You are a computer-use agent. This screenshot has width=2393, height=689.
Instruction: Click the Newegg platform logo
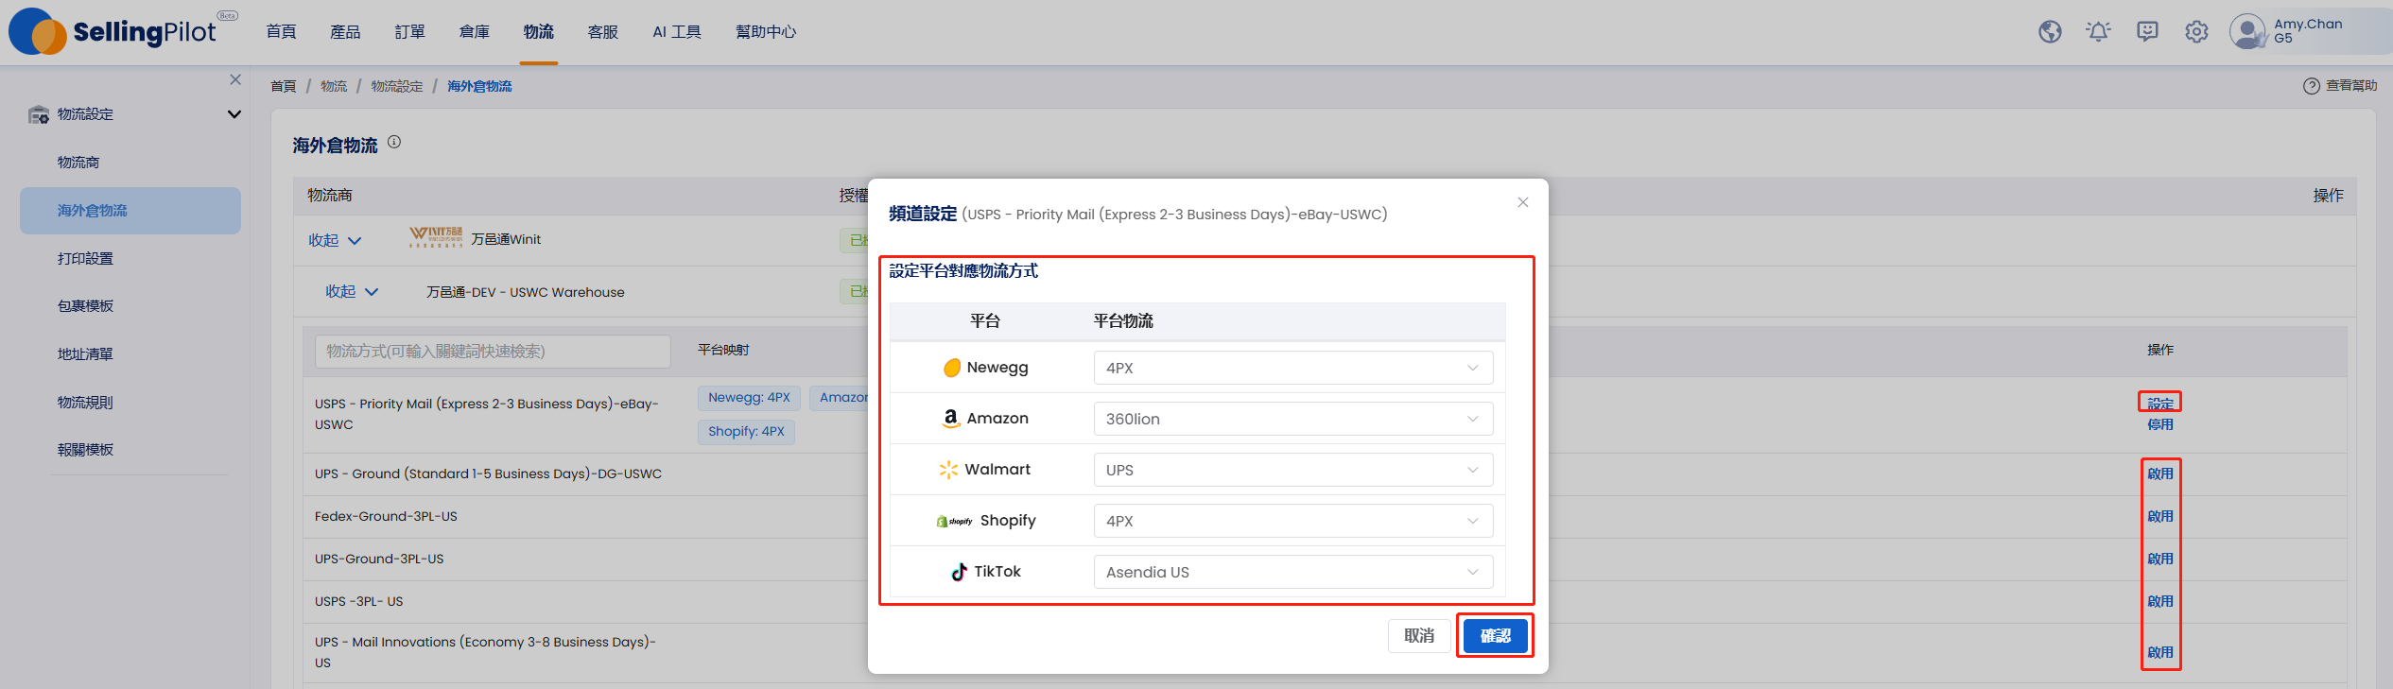click(x=951, y=368)
